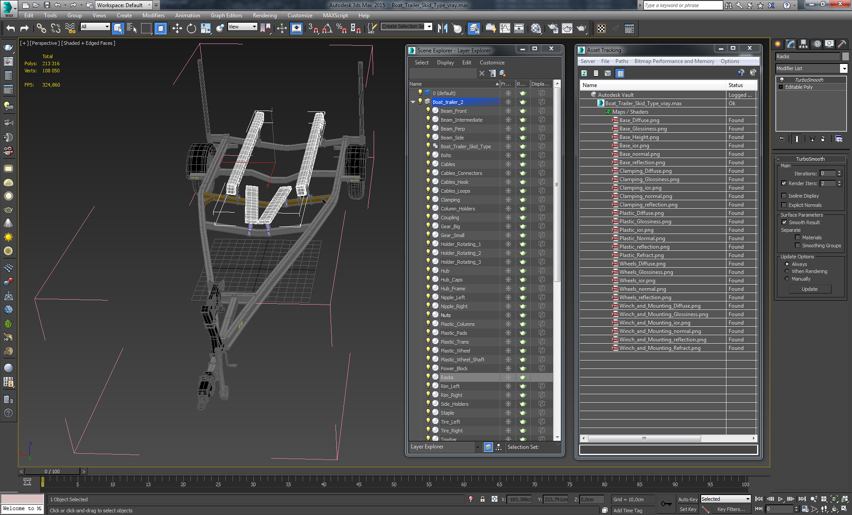
Task: Open the View reference coordinate dropdown
Action: [x=242, y=27]
